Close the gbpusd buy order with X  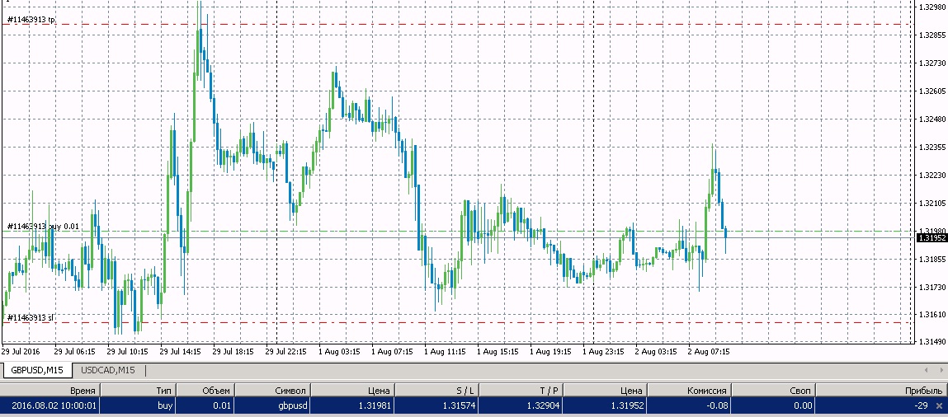tap(939, 405)
